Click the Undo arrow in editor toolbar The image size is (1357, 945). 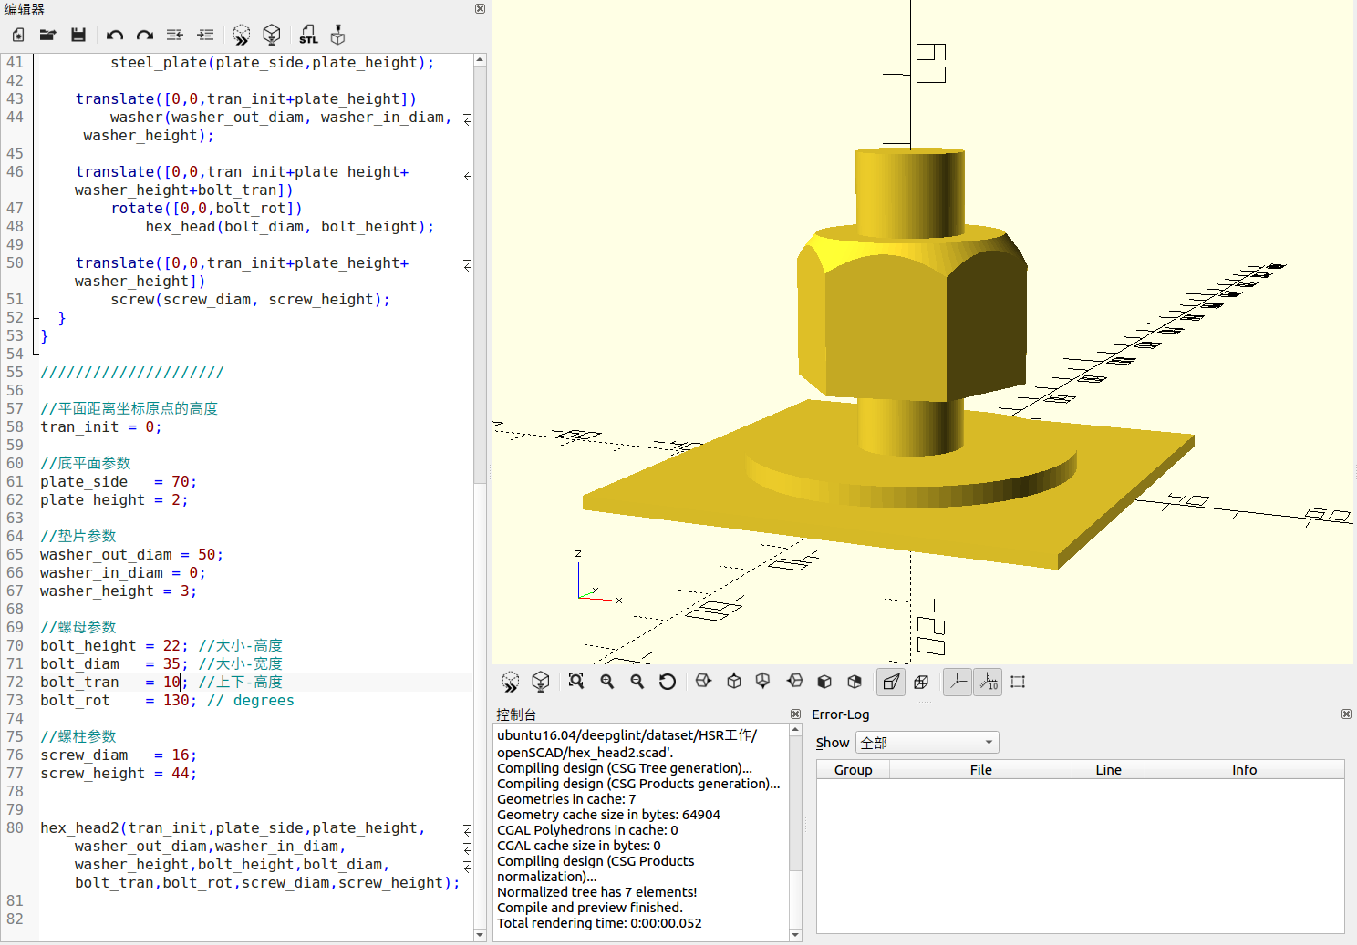(x=114, y=35)
